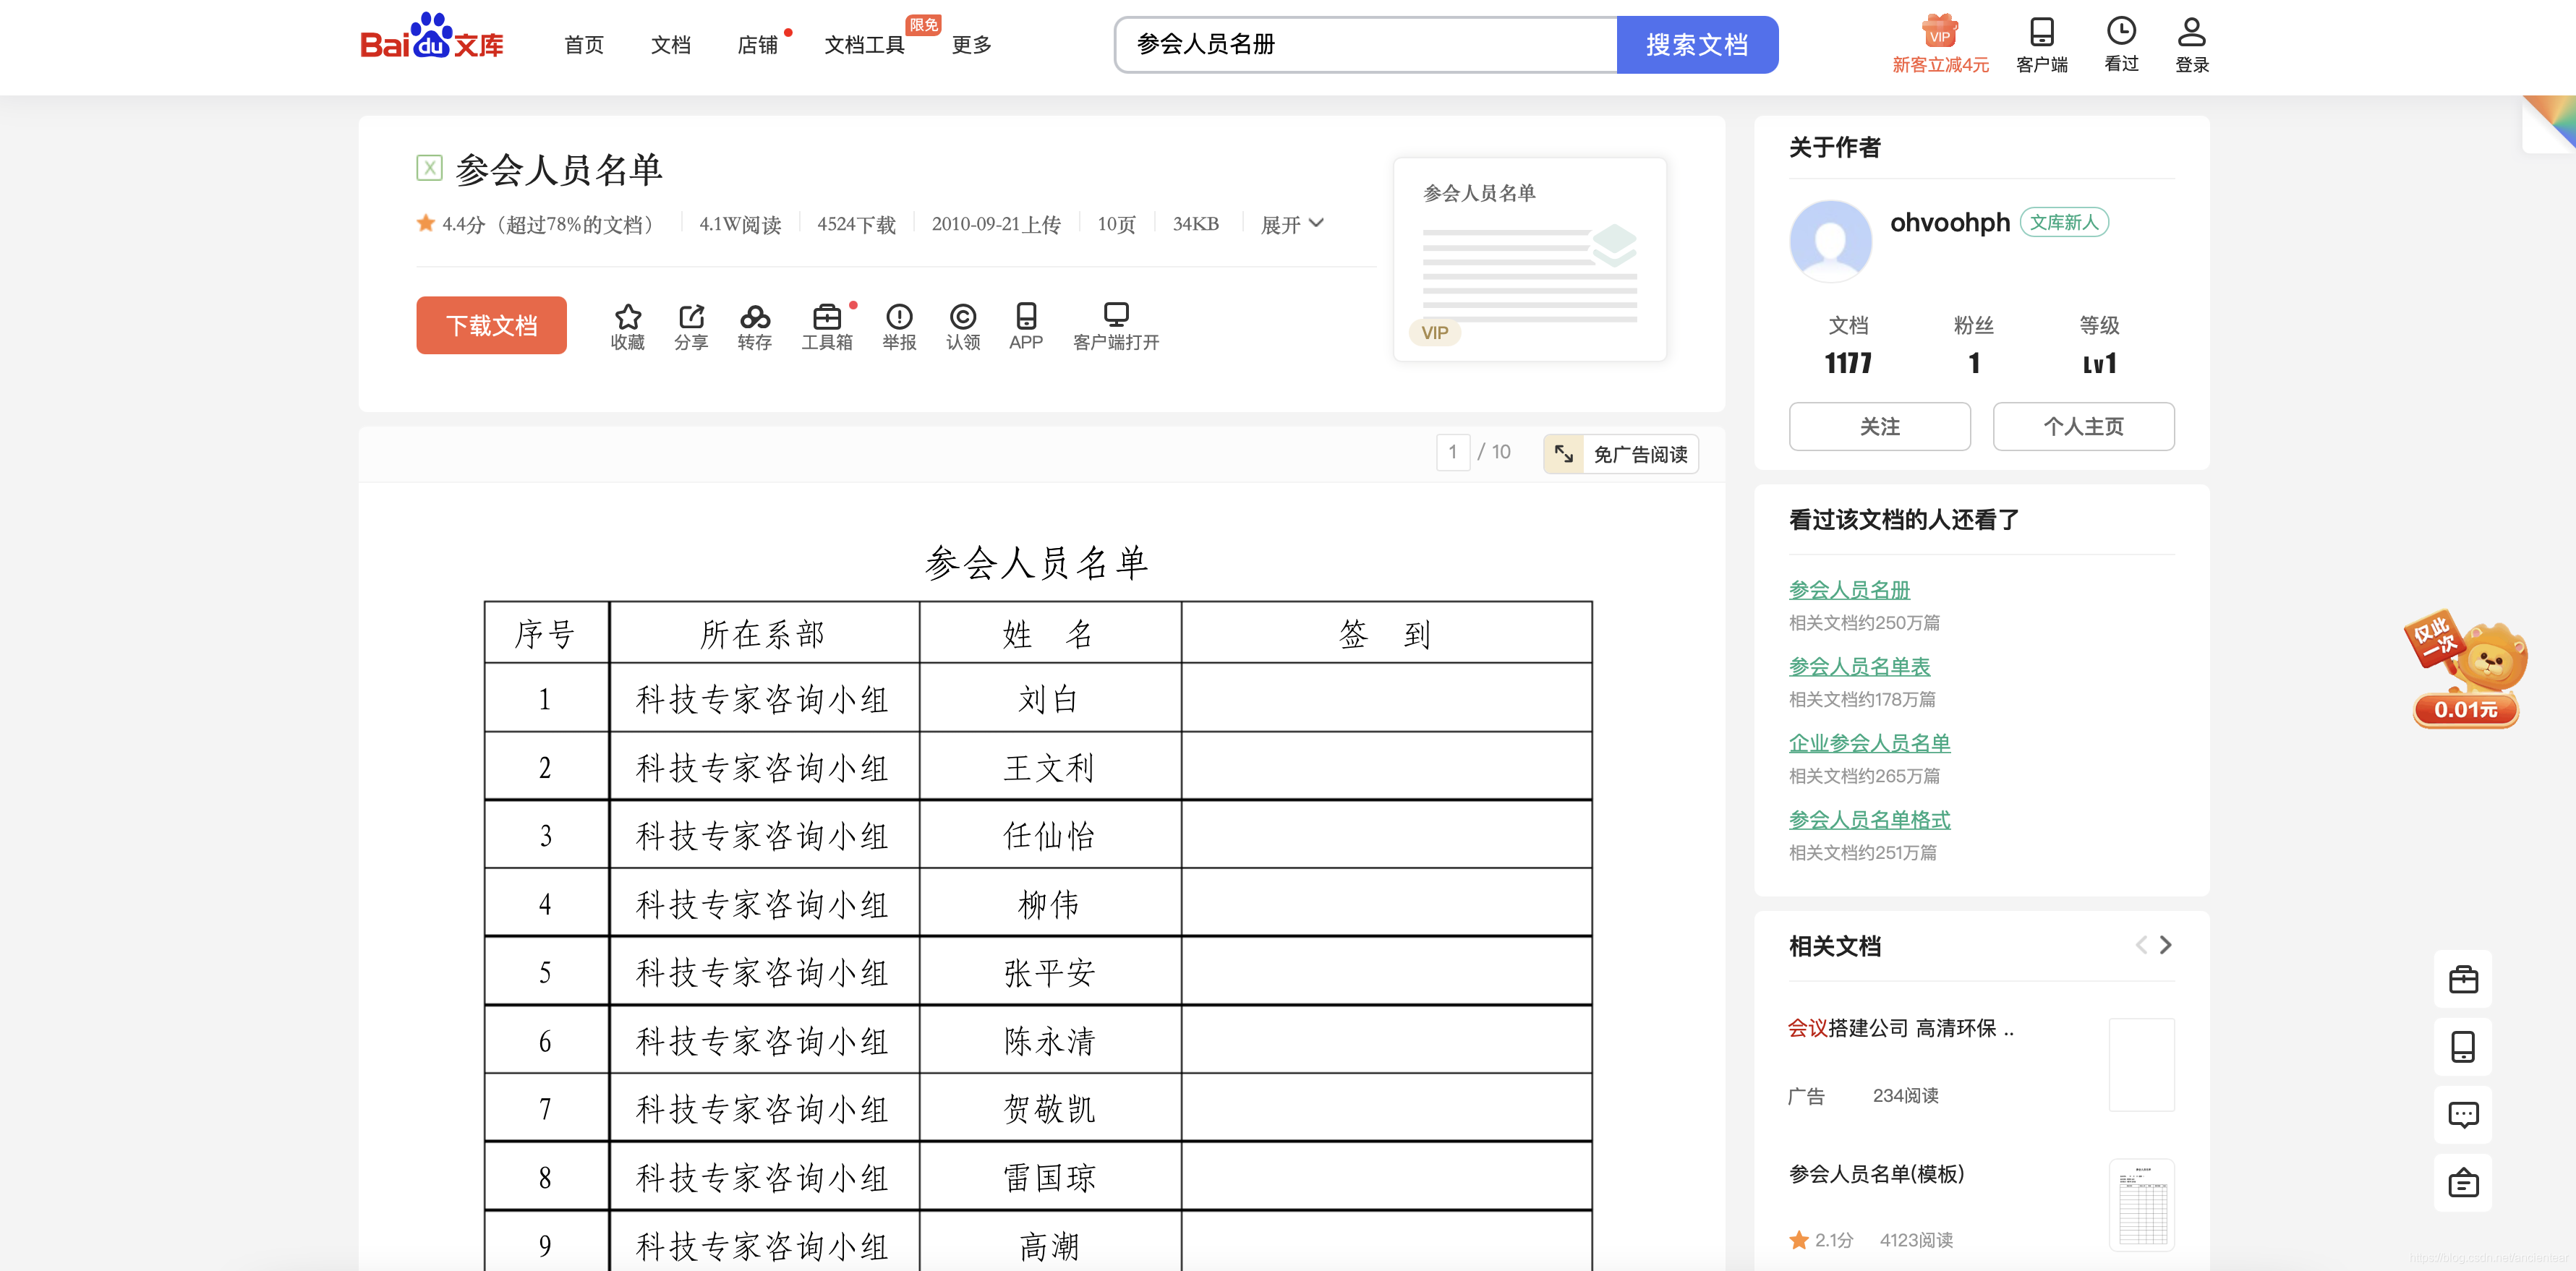
Task: Open the 客户端 icon in header
Action: point(2041,44)
